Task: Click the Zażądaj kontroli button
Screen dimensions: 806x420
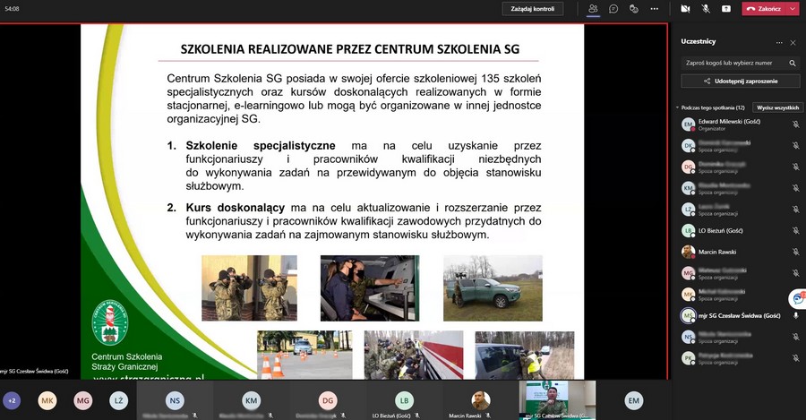Action: click(532, 9)
